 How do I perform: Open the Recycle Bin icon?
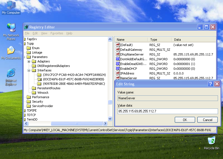(212, 143)
